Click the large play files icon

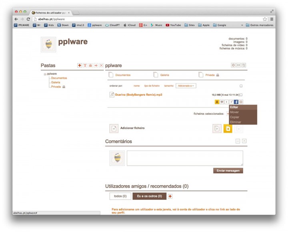tap(217, 129)
